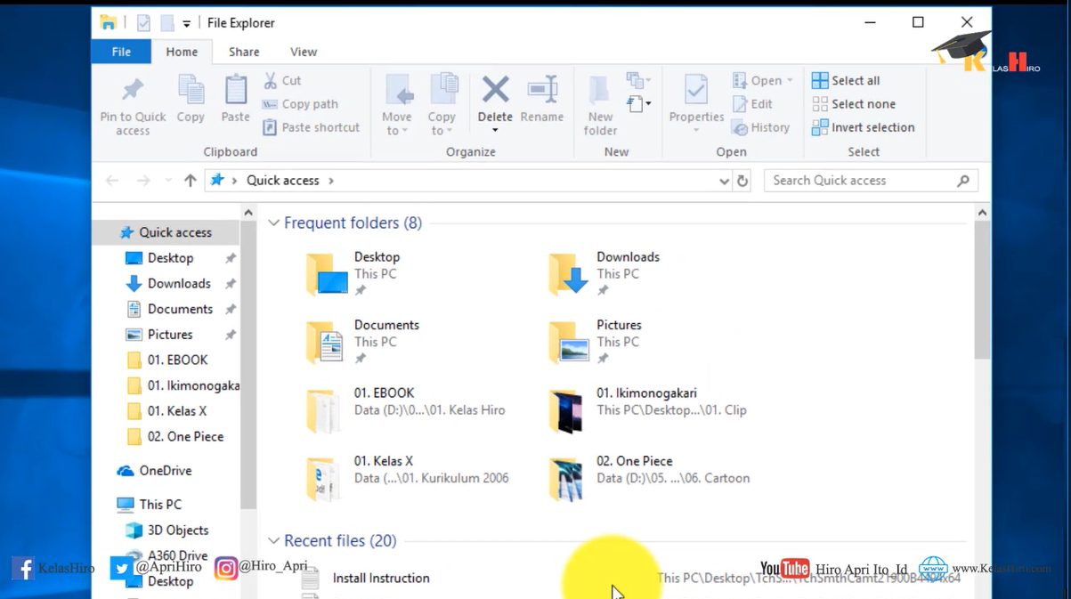Select 02. One Piece in navigation pane

pyautogui.click(x=185, y=437)
